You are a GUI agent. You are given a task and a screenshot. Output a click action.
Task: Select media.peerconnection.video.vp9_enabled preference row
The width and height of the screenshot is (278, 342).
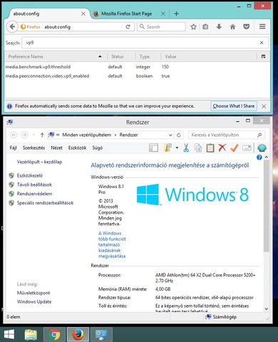pos(137,76)
